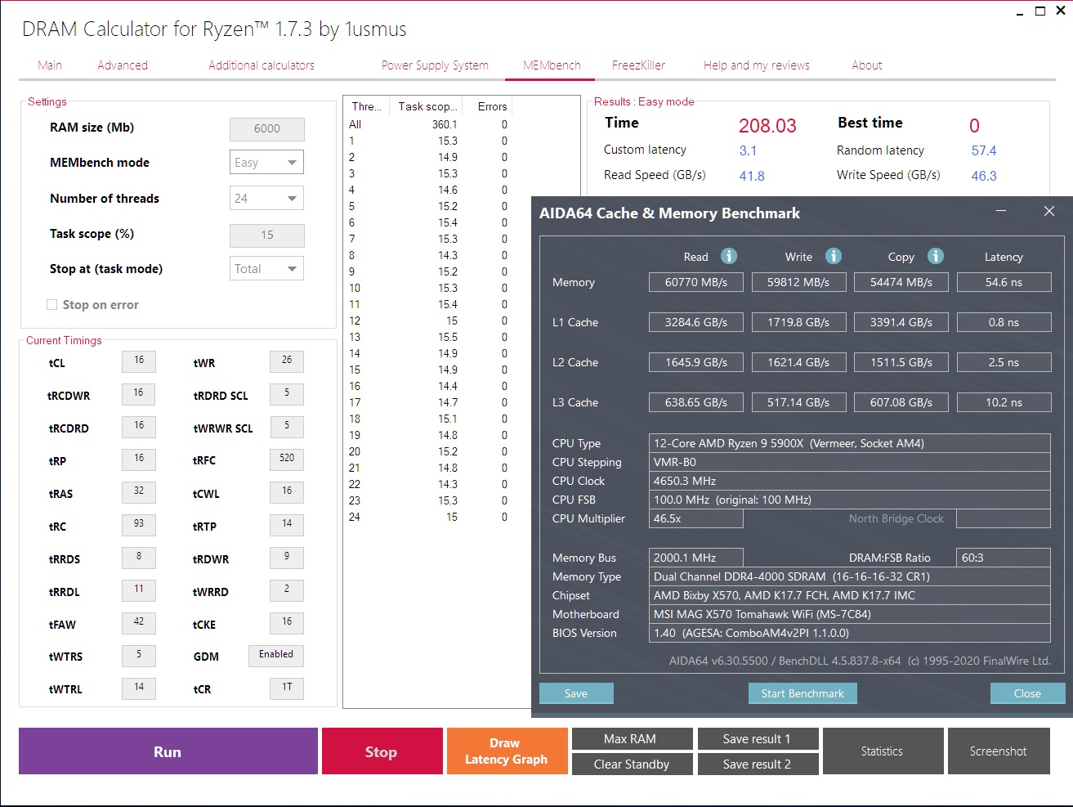The width and height of the screenshot is (1073, 807).
Task: Select thread 13 row showing 15.5
Action: coord(429,337)
